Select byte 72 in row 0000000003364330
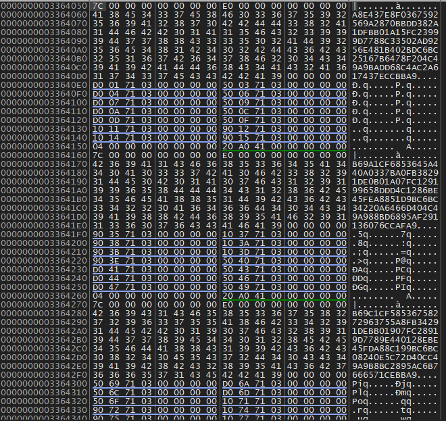Screen dimensions: 446x421 click(x=114, y=410)
